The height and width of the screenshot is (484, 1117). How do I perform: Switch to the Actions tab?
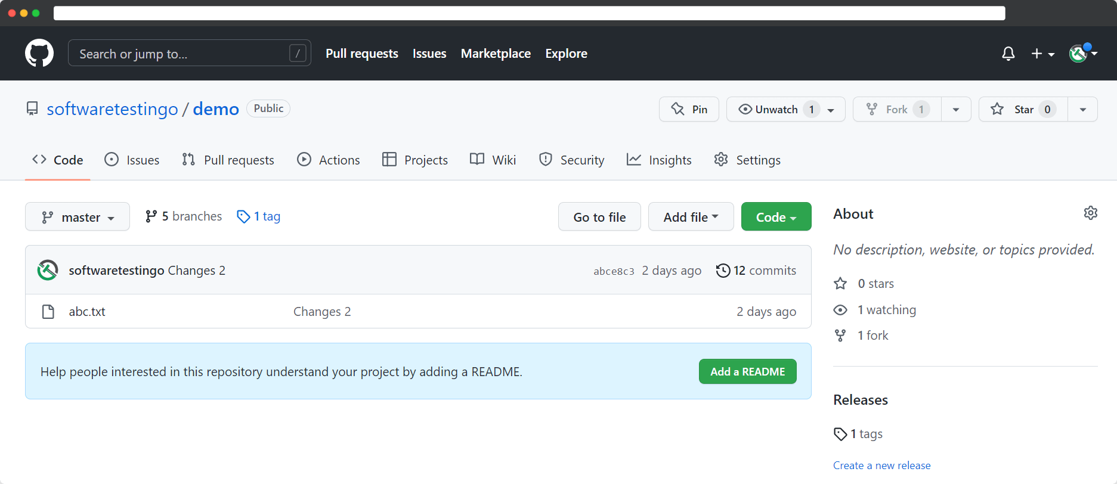click(329, 160)
